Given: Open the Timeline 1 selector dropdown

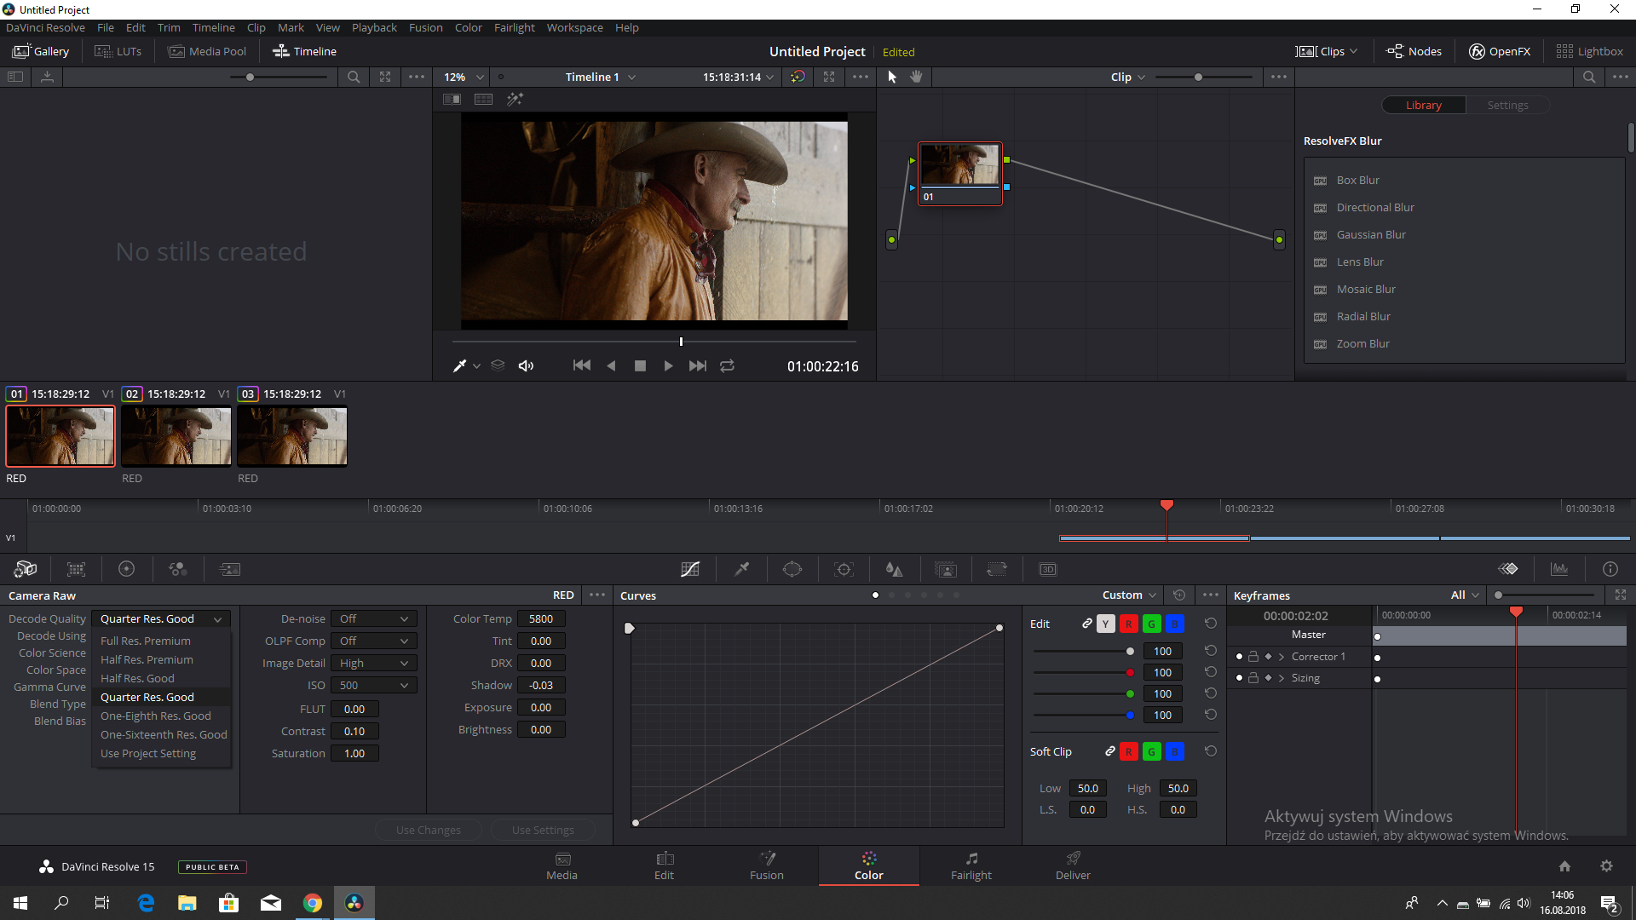Looking at the screenshot, I should point(601,77).
